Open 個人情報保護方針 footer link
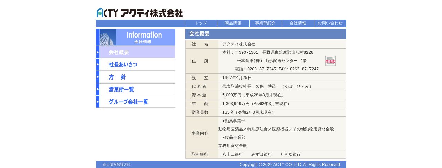Screen dimensions: 442x168 pos(117,165)
